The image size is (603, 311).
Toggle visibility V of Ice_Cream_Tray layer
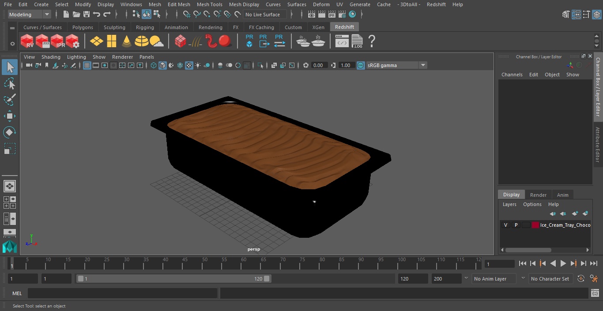pos(505,225)
